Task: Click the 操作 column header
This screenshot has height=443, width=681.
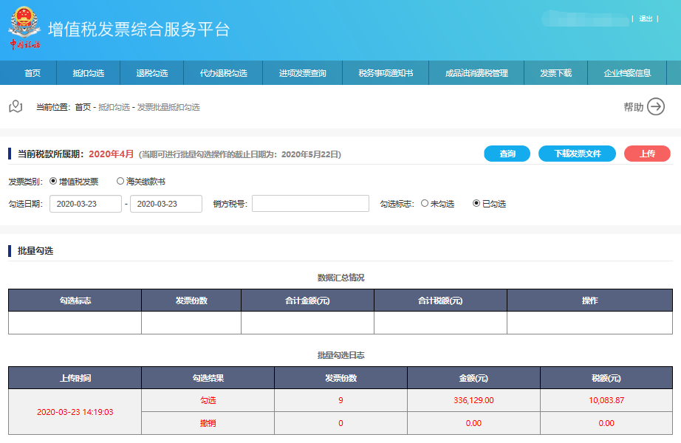Action: click(x=590, y=301)
